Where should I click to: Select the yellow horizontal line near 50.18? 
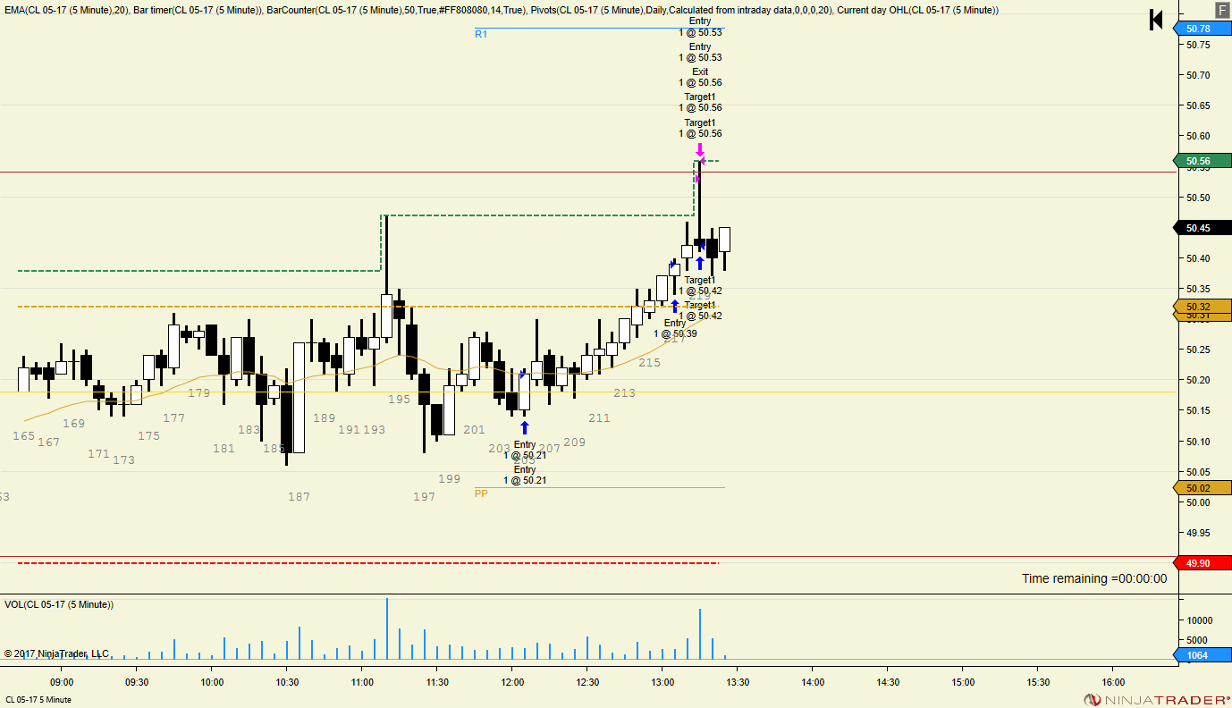[x=588, y=392]
